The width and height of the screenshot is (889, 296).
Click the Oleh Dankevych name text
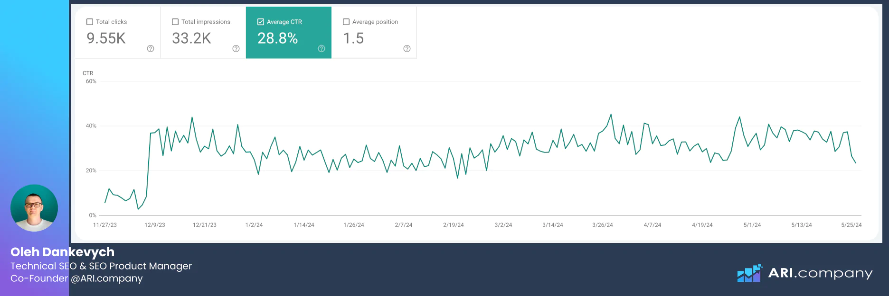62,252
